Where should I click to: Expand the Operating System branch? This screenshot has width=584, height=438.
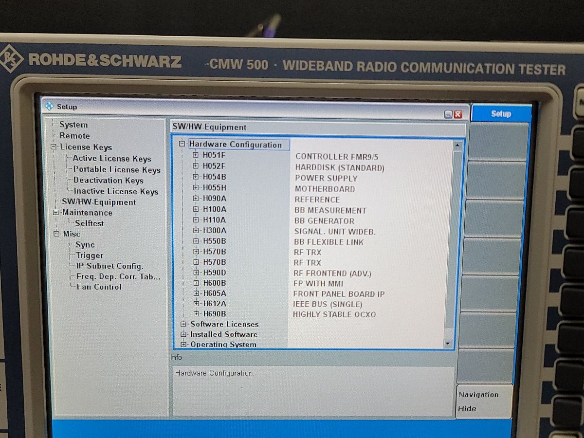[182, 344]
